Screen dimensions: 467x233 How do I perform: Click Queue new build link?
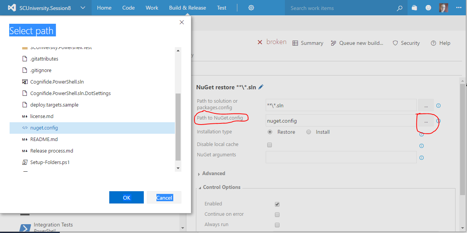coord(357,43)
